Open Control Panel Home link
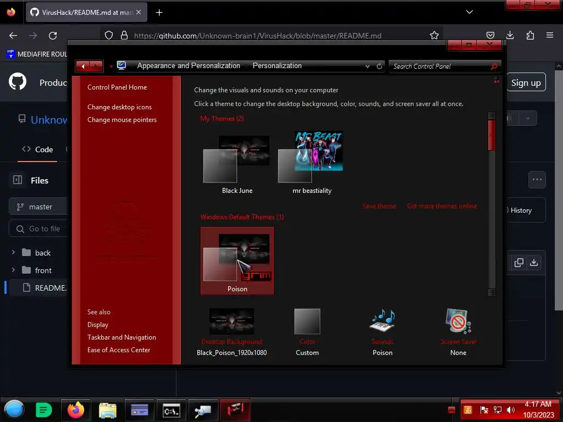Viewport: 563px width, 422px height. [117, 87]
